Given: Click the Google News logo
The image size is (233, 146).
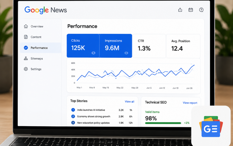Looking at the screenshot, I should [x=46, y=10].
